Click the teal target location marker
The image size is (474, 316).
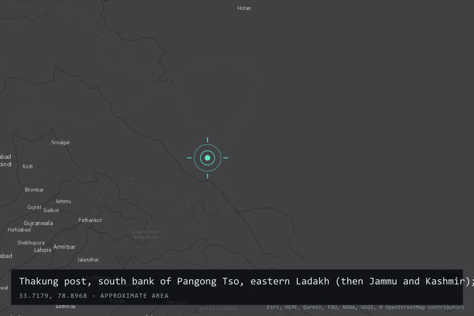(x=207, y=158)
